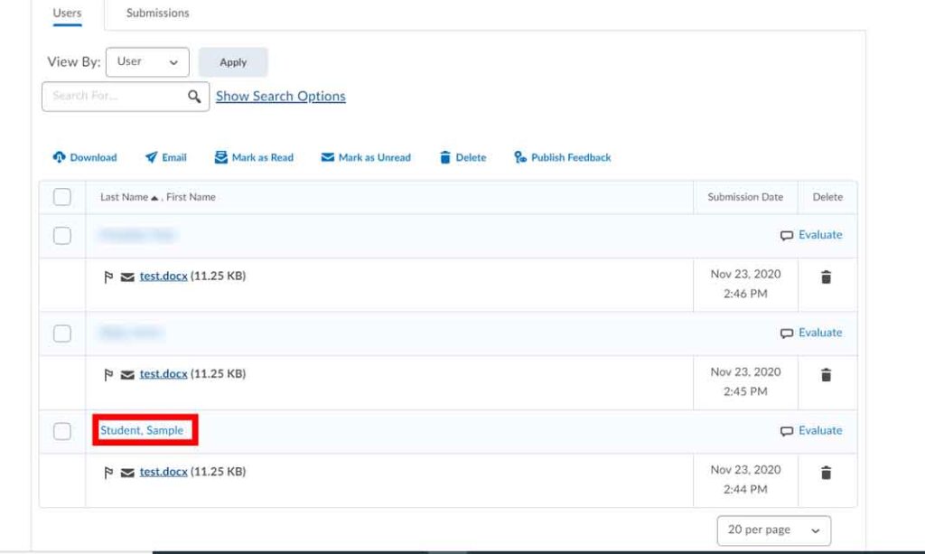Click the magnifier search icon
The height and width of the screenshot is (554, 925).
pyautogui.click(x=194, y=96)
